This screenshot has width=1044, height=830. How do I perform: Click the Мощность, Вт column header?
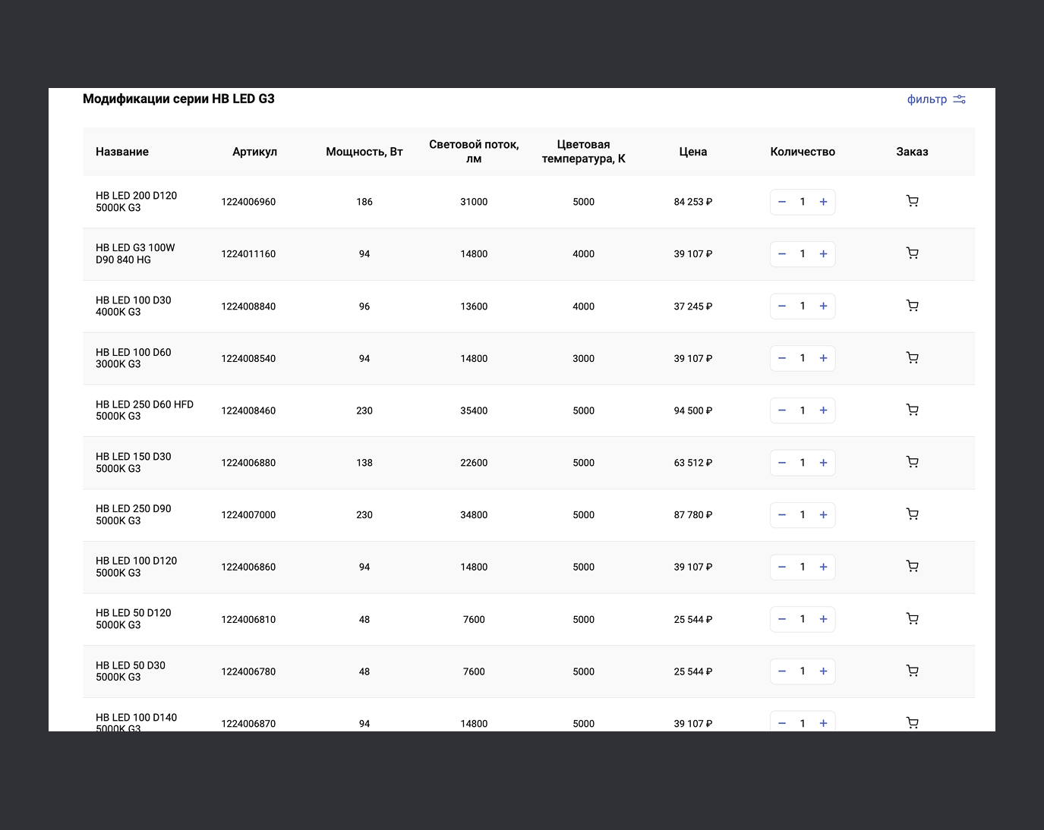(364, 152)
